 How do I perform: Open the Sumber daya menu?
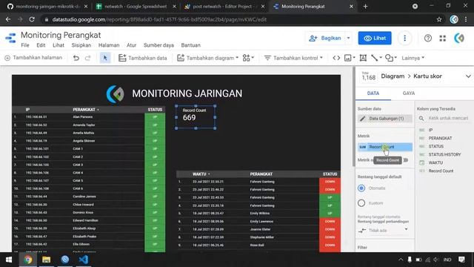tap(158, 45)
